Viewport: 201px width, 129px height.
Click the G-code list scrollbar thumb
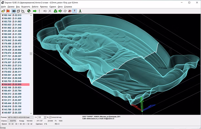coord(31,54)
